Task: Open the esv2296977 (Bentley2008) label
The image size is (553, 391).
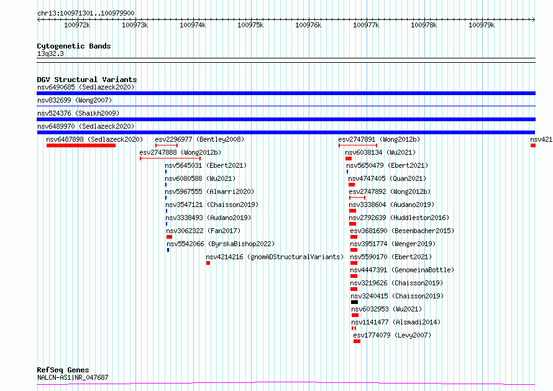Action: 199,139
